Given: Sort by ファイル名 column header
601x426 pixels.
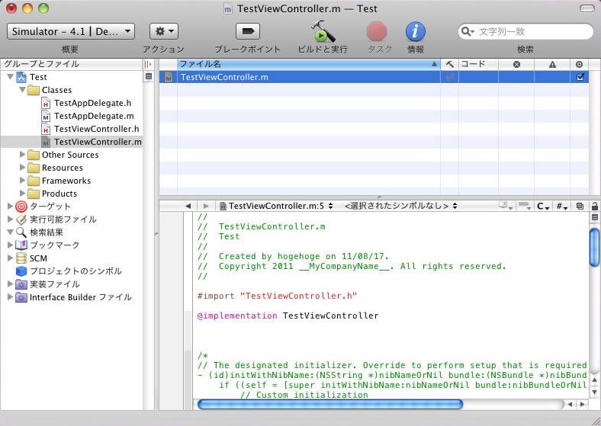Looking at the screenshot, I should (x=309, y=64).
